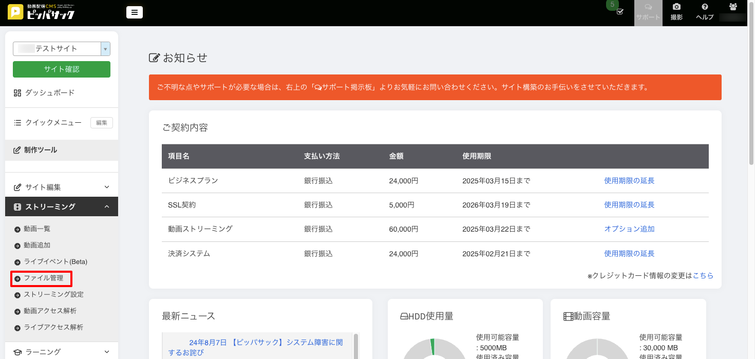Expand the ラーニング section
Screen dimensions: 755x359
pos(62,352)
